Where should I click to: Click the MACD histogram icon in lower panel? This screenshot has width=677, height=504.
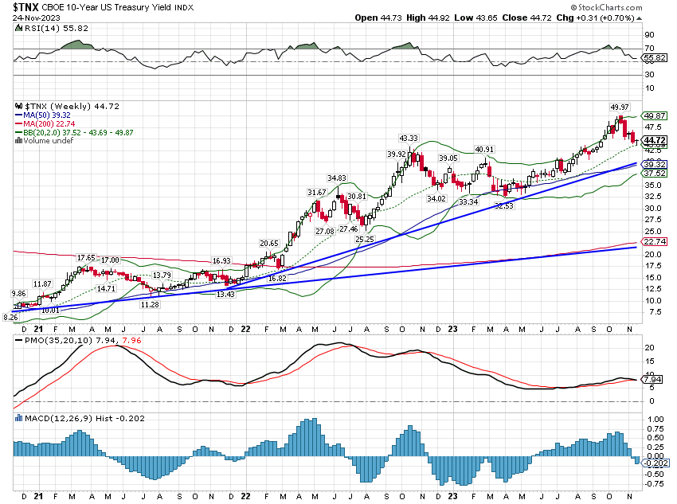(18, 417)
